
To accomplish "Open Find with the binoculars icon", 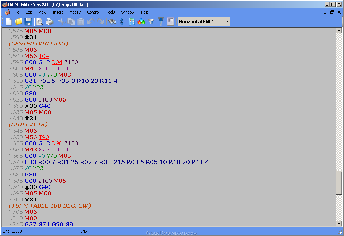I will tap(112, 21).
